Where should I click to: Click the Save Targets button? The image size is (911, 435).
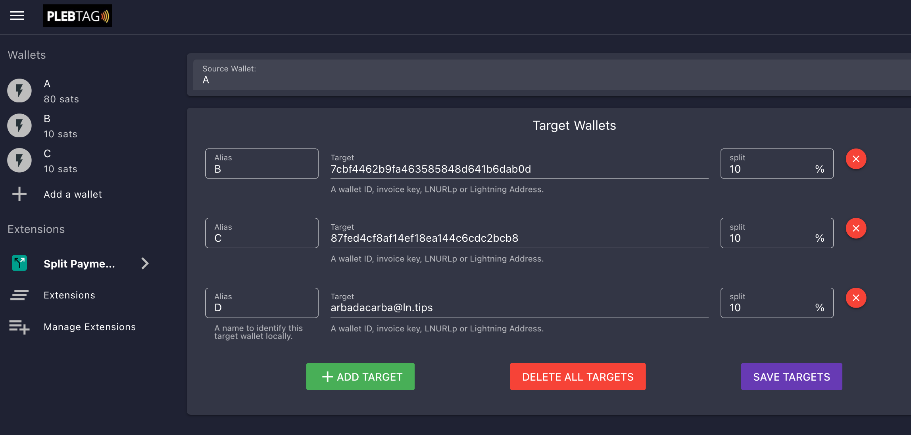point(792,377)
